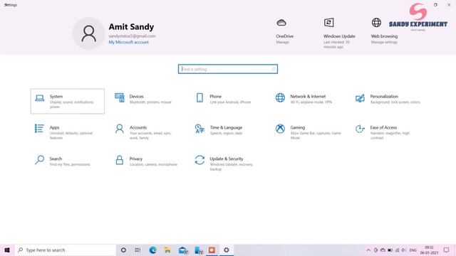The width and height of the screenshot is (456, 256).
Task: Open the Phone category title
Action: [215, 96]
